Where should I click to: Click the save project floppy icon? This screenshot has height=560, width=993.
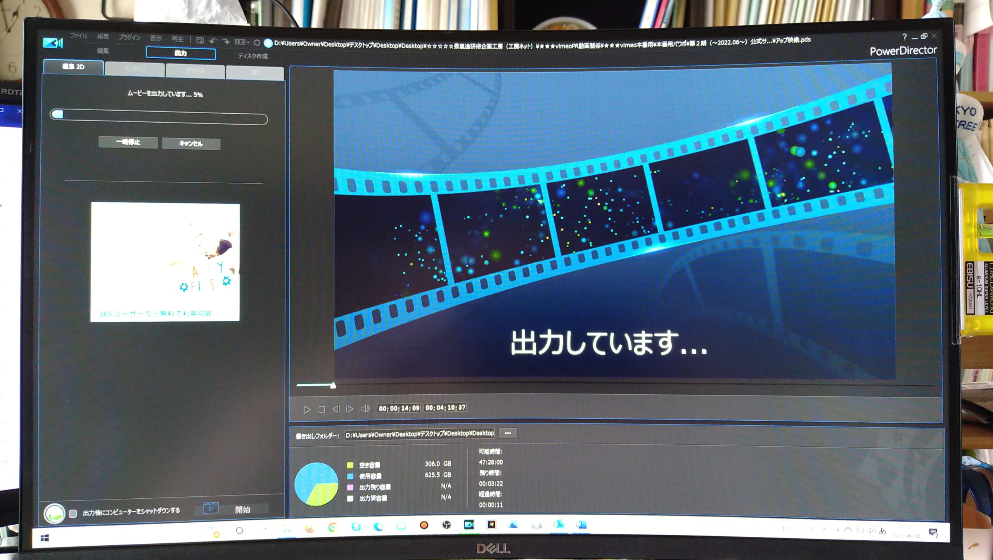pos(200,40)
